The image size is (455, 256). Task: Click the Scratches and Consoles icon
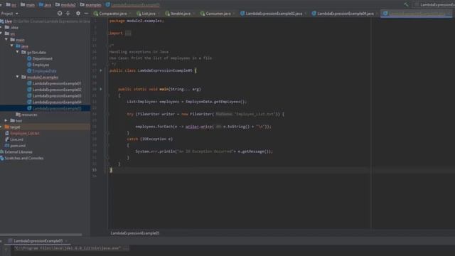tap(1, 158)
